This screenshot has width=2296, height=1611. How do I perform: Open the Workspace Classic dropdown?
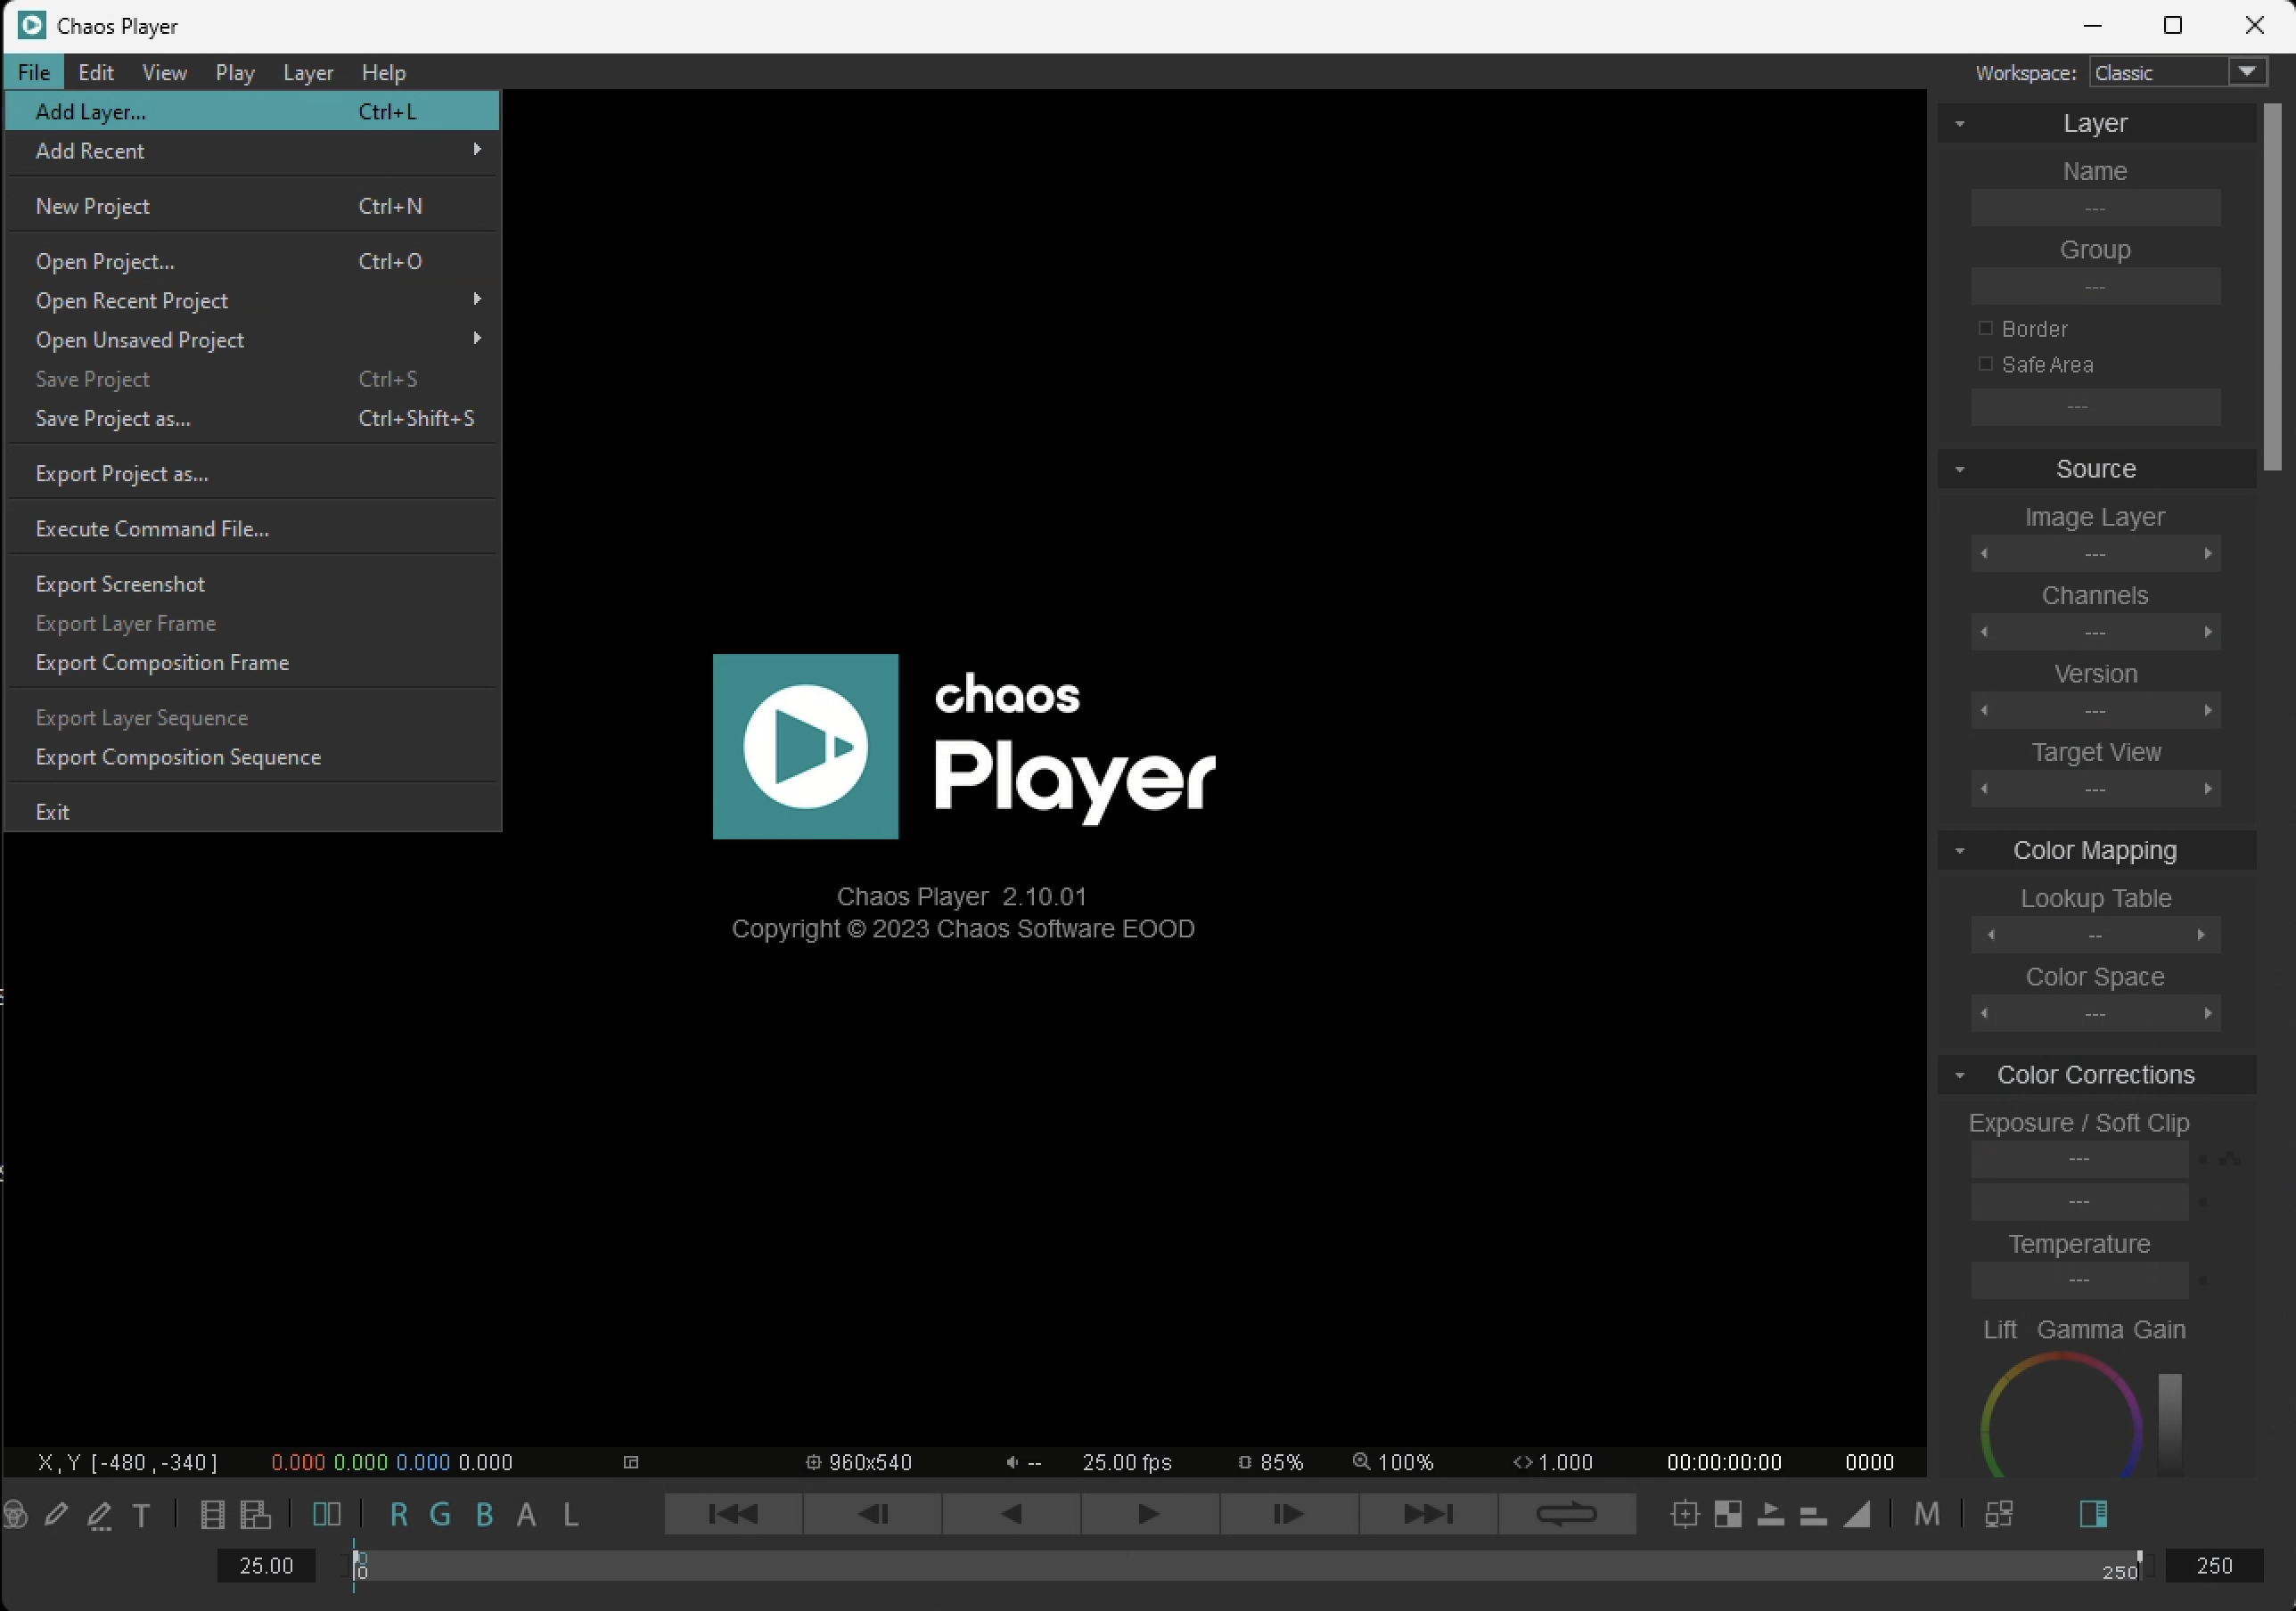click(x=2247, y=72)
